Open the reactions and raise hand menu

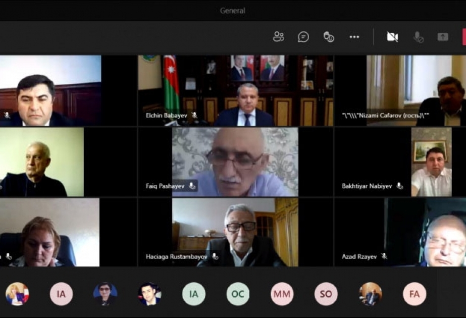point(329,37)
